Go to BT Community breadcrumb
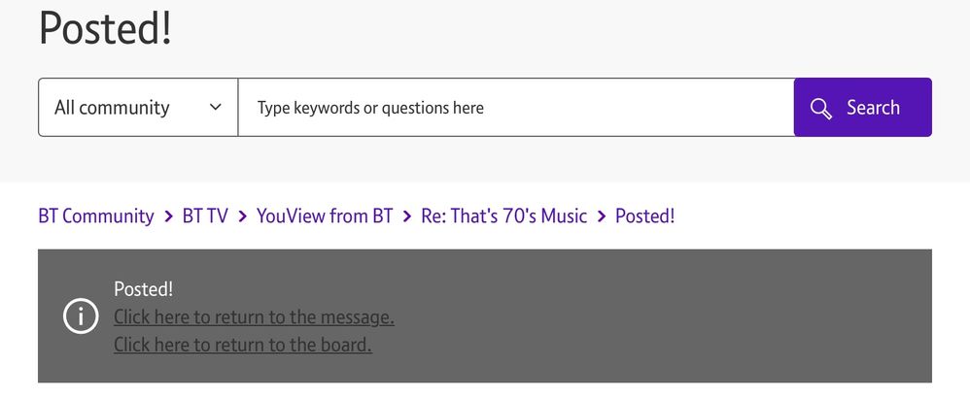Screen dimensions: 970x398 click(96, 216)
